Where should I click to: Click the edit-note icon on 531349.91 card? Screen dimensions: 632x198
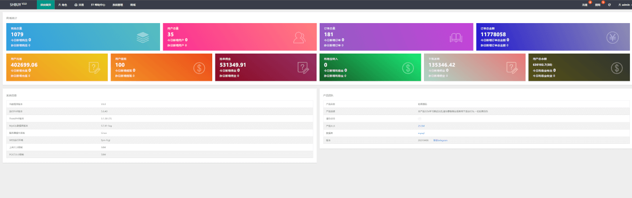coord(303,68)
